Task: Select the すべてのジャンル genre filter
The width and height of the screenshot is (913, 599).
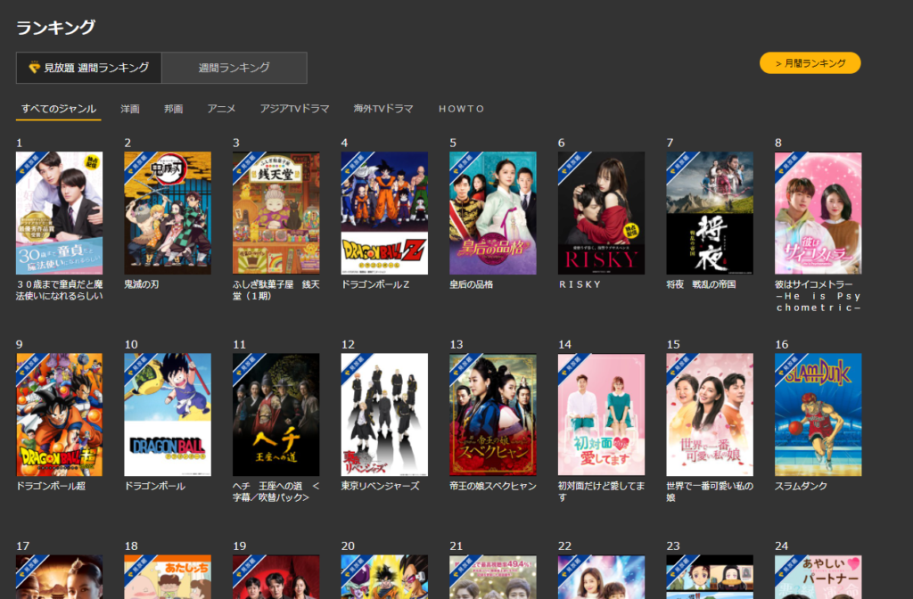Action: coord(59,109)
